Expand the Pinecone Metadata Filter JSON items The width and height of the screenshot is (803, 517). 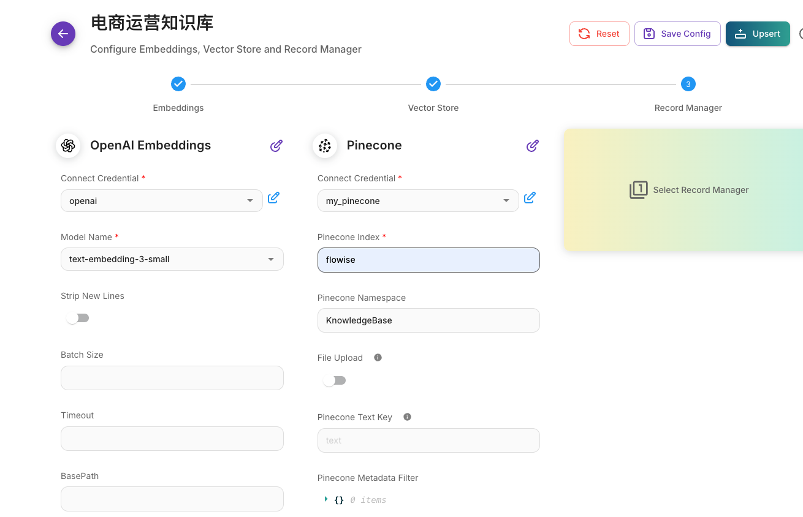point(326,499)
